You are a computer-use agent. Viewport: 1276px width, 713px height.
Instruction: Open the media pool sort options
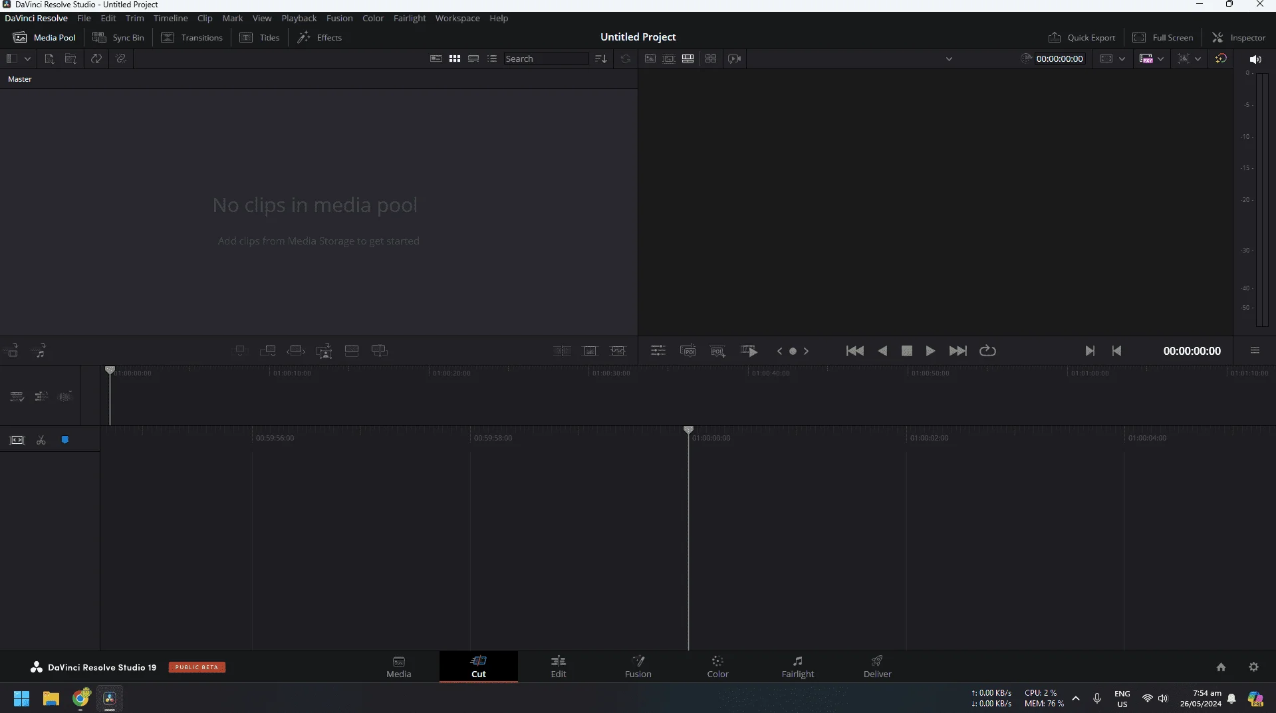point(601,58)
